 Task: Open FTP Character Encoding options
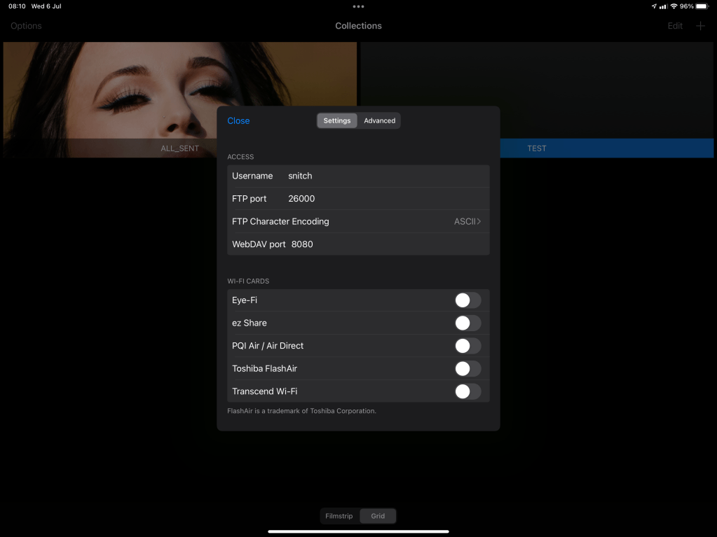pyautogui.click(x=357, y=221)
